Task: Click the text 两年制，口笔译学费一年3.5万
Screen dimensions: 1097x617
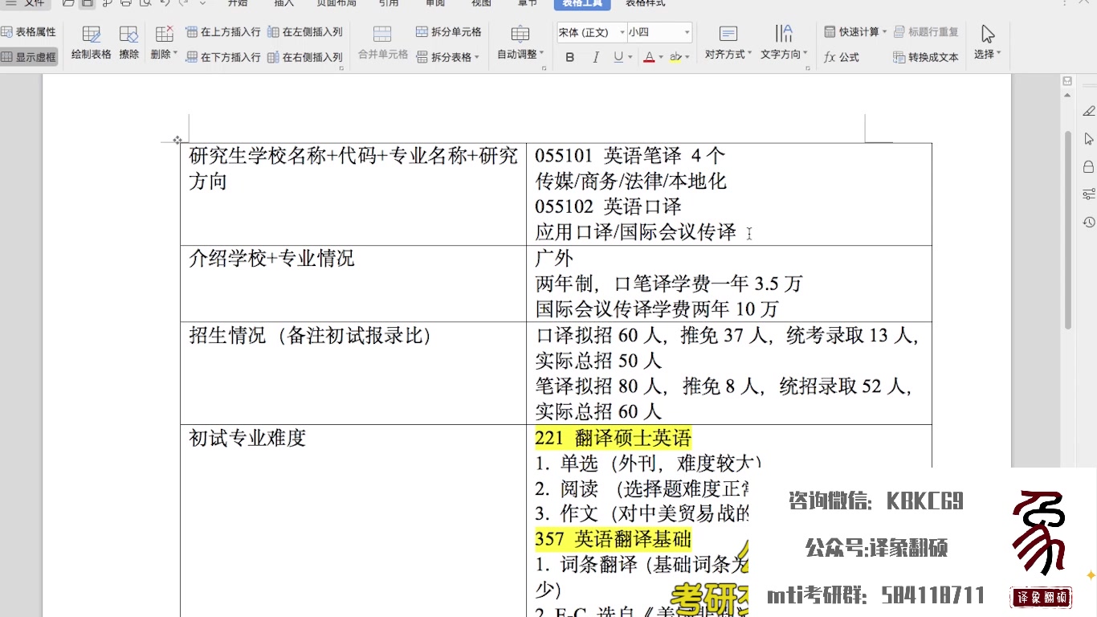Action: [x=669, y=284]
